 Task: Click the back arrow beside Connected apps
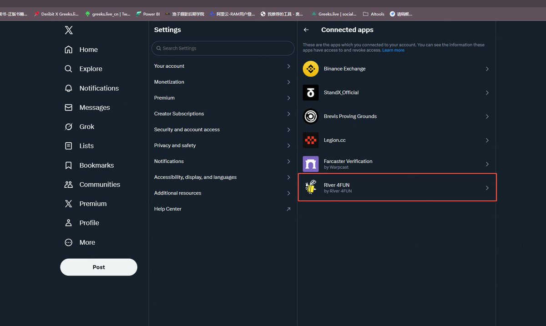(x=306, y=30)
